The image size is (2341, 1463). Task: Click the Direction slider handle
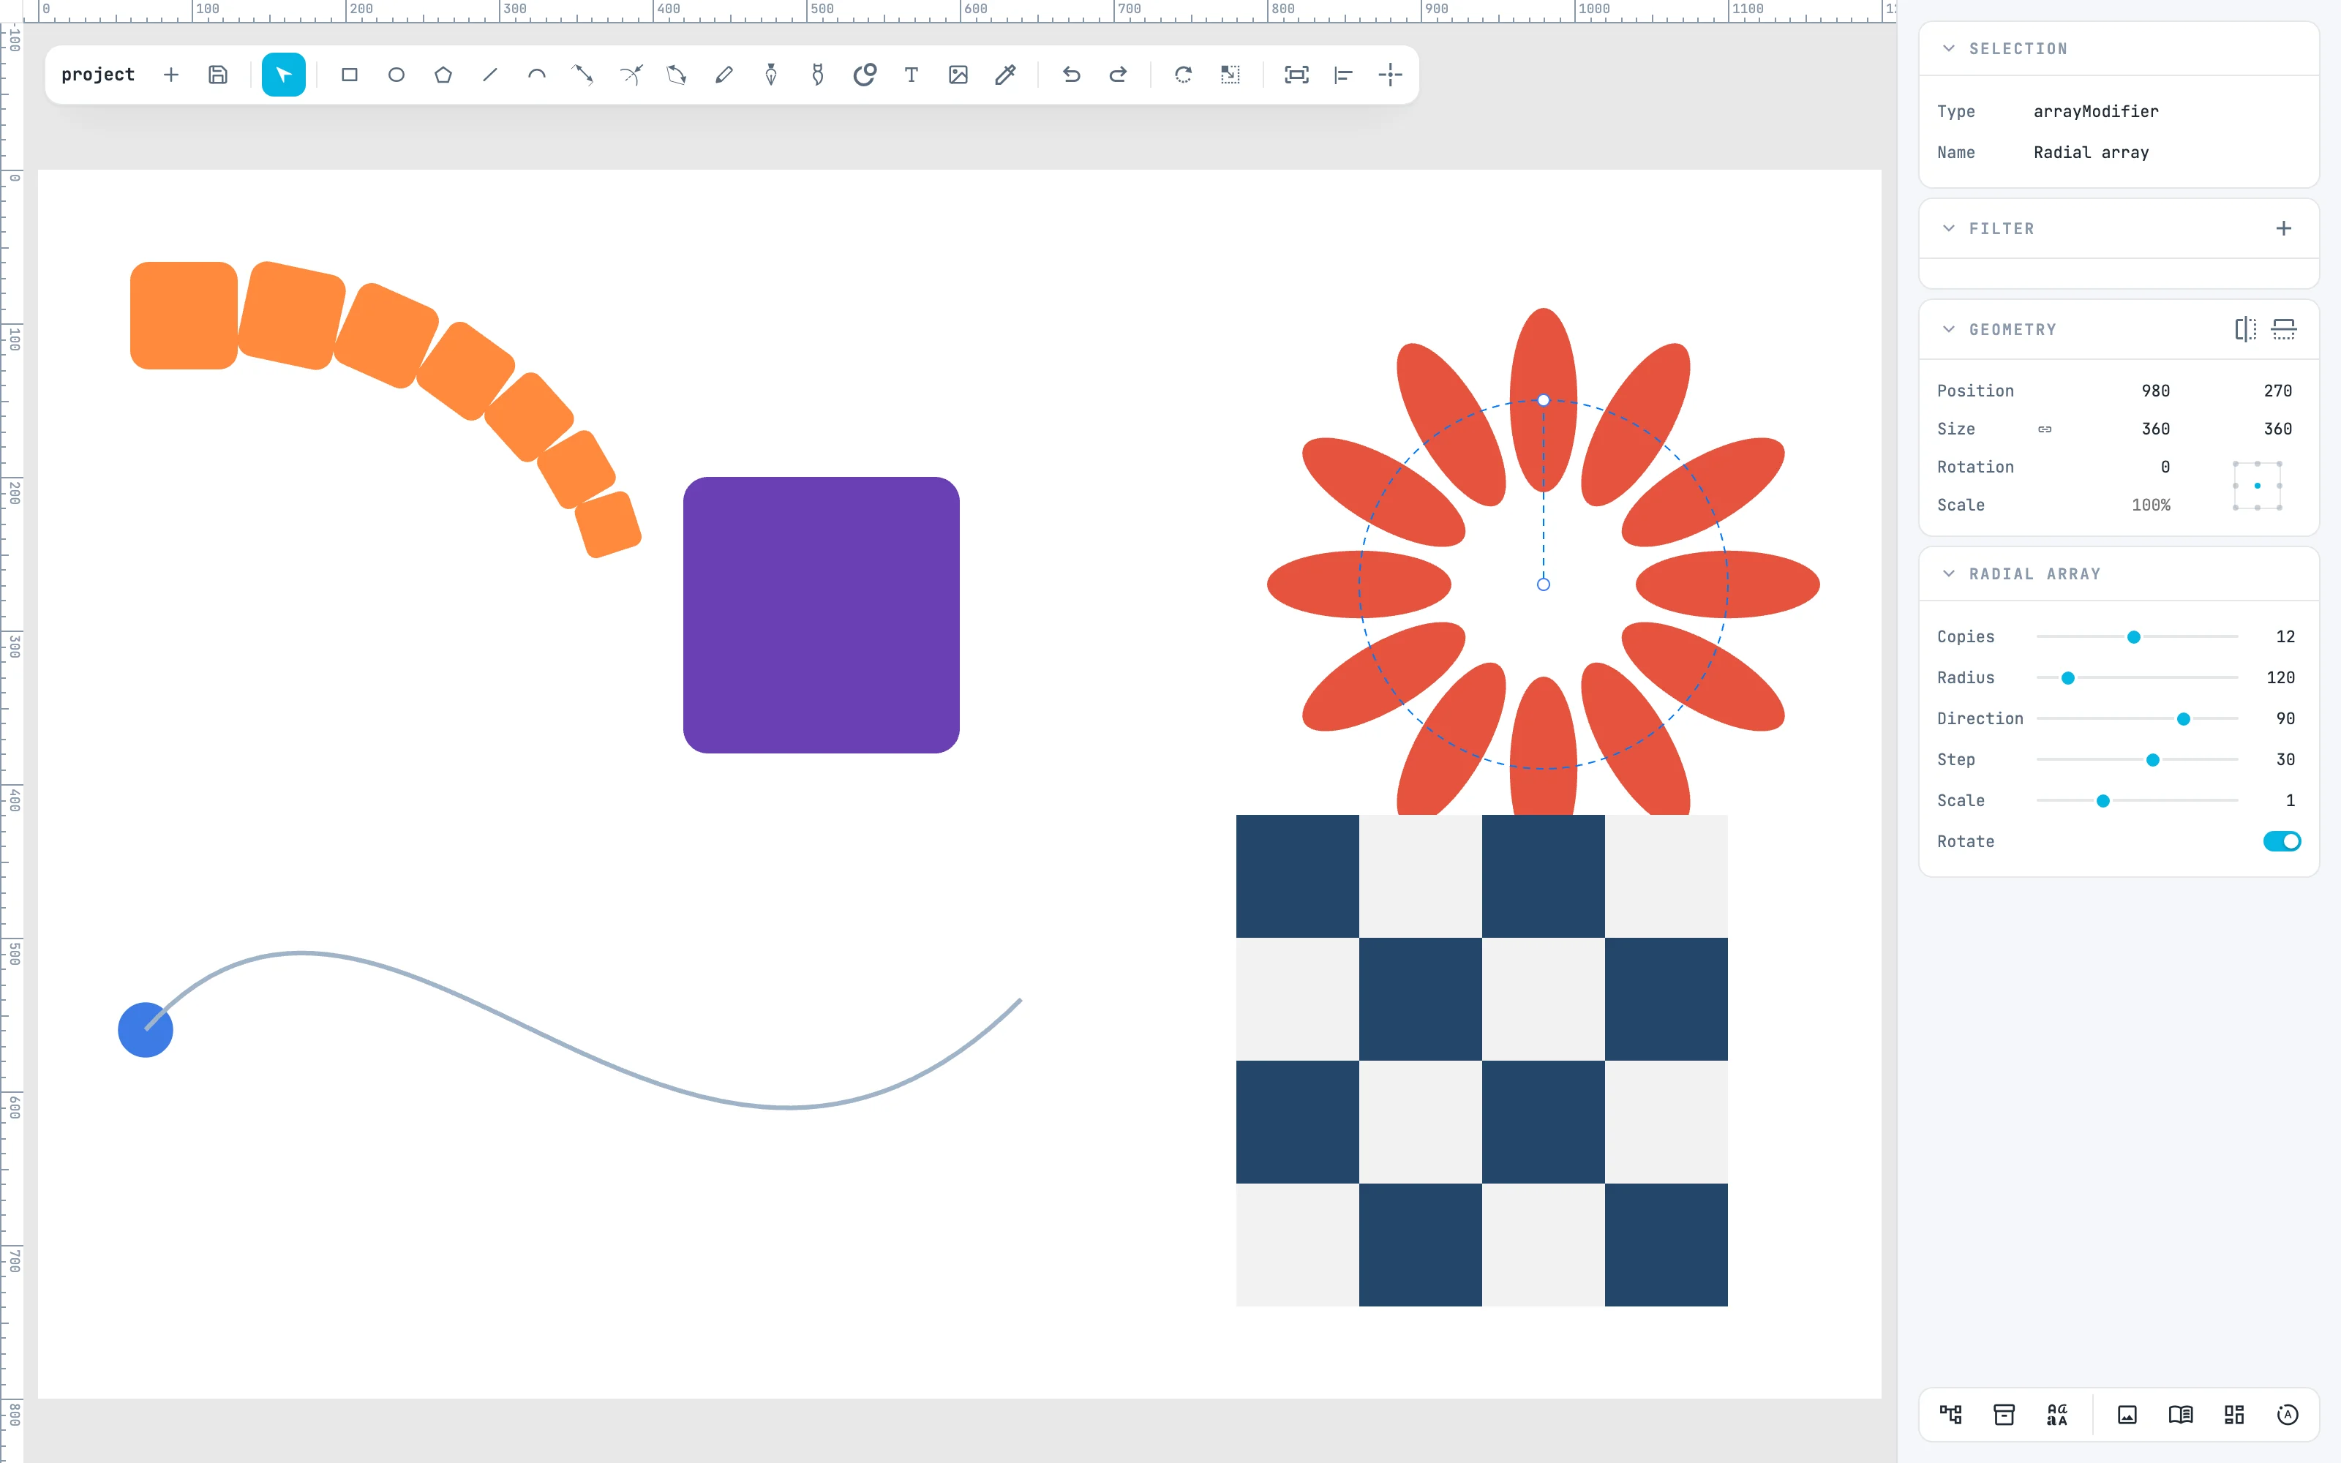(x=2183, y=719)
